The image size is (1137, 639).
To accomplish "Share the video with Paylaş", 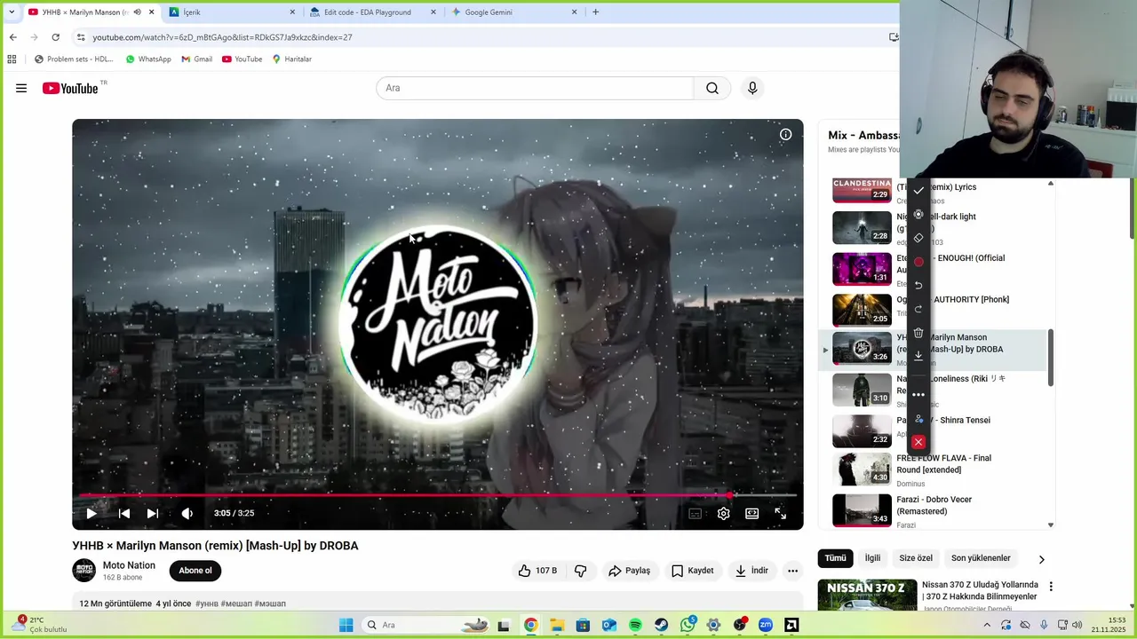I will (x=629, y=571).
